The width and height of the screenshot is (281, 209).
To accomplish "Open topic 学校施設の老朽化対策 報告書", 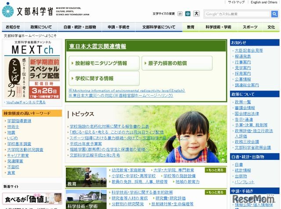I will (109, 126).
